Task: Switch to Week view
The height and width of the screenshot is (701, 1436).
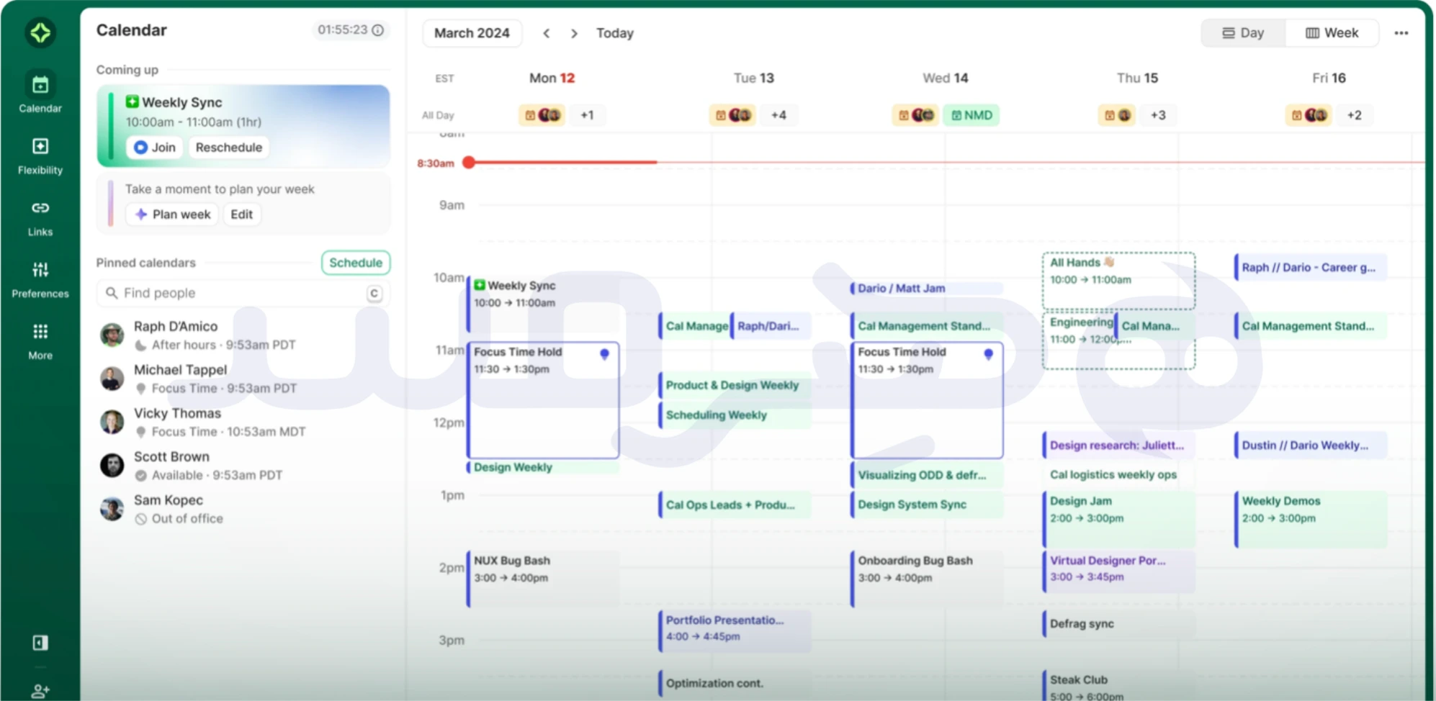Action: [x=1332, y=33]
